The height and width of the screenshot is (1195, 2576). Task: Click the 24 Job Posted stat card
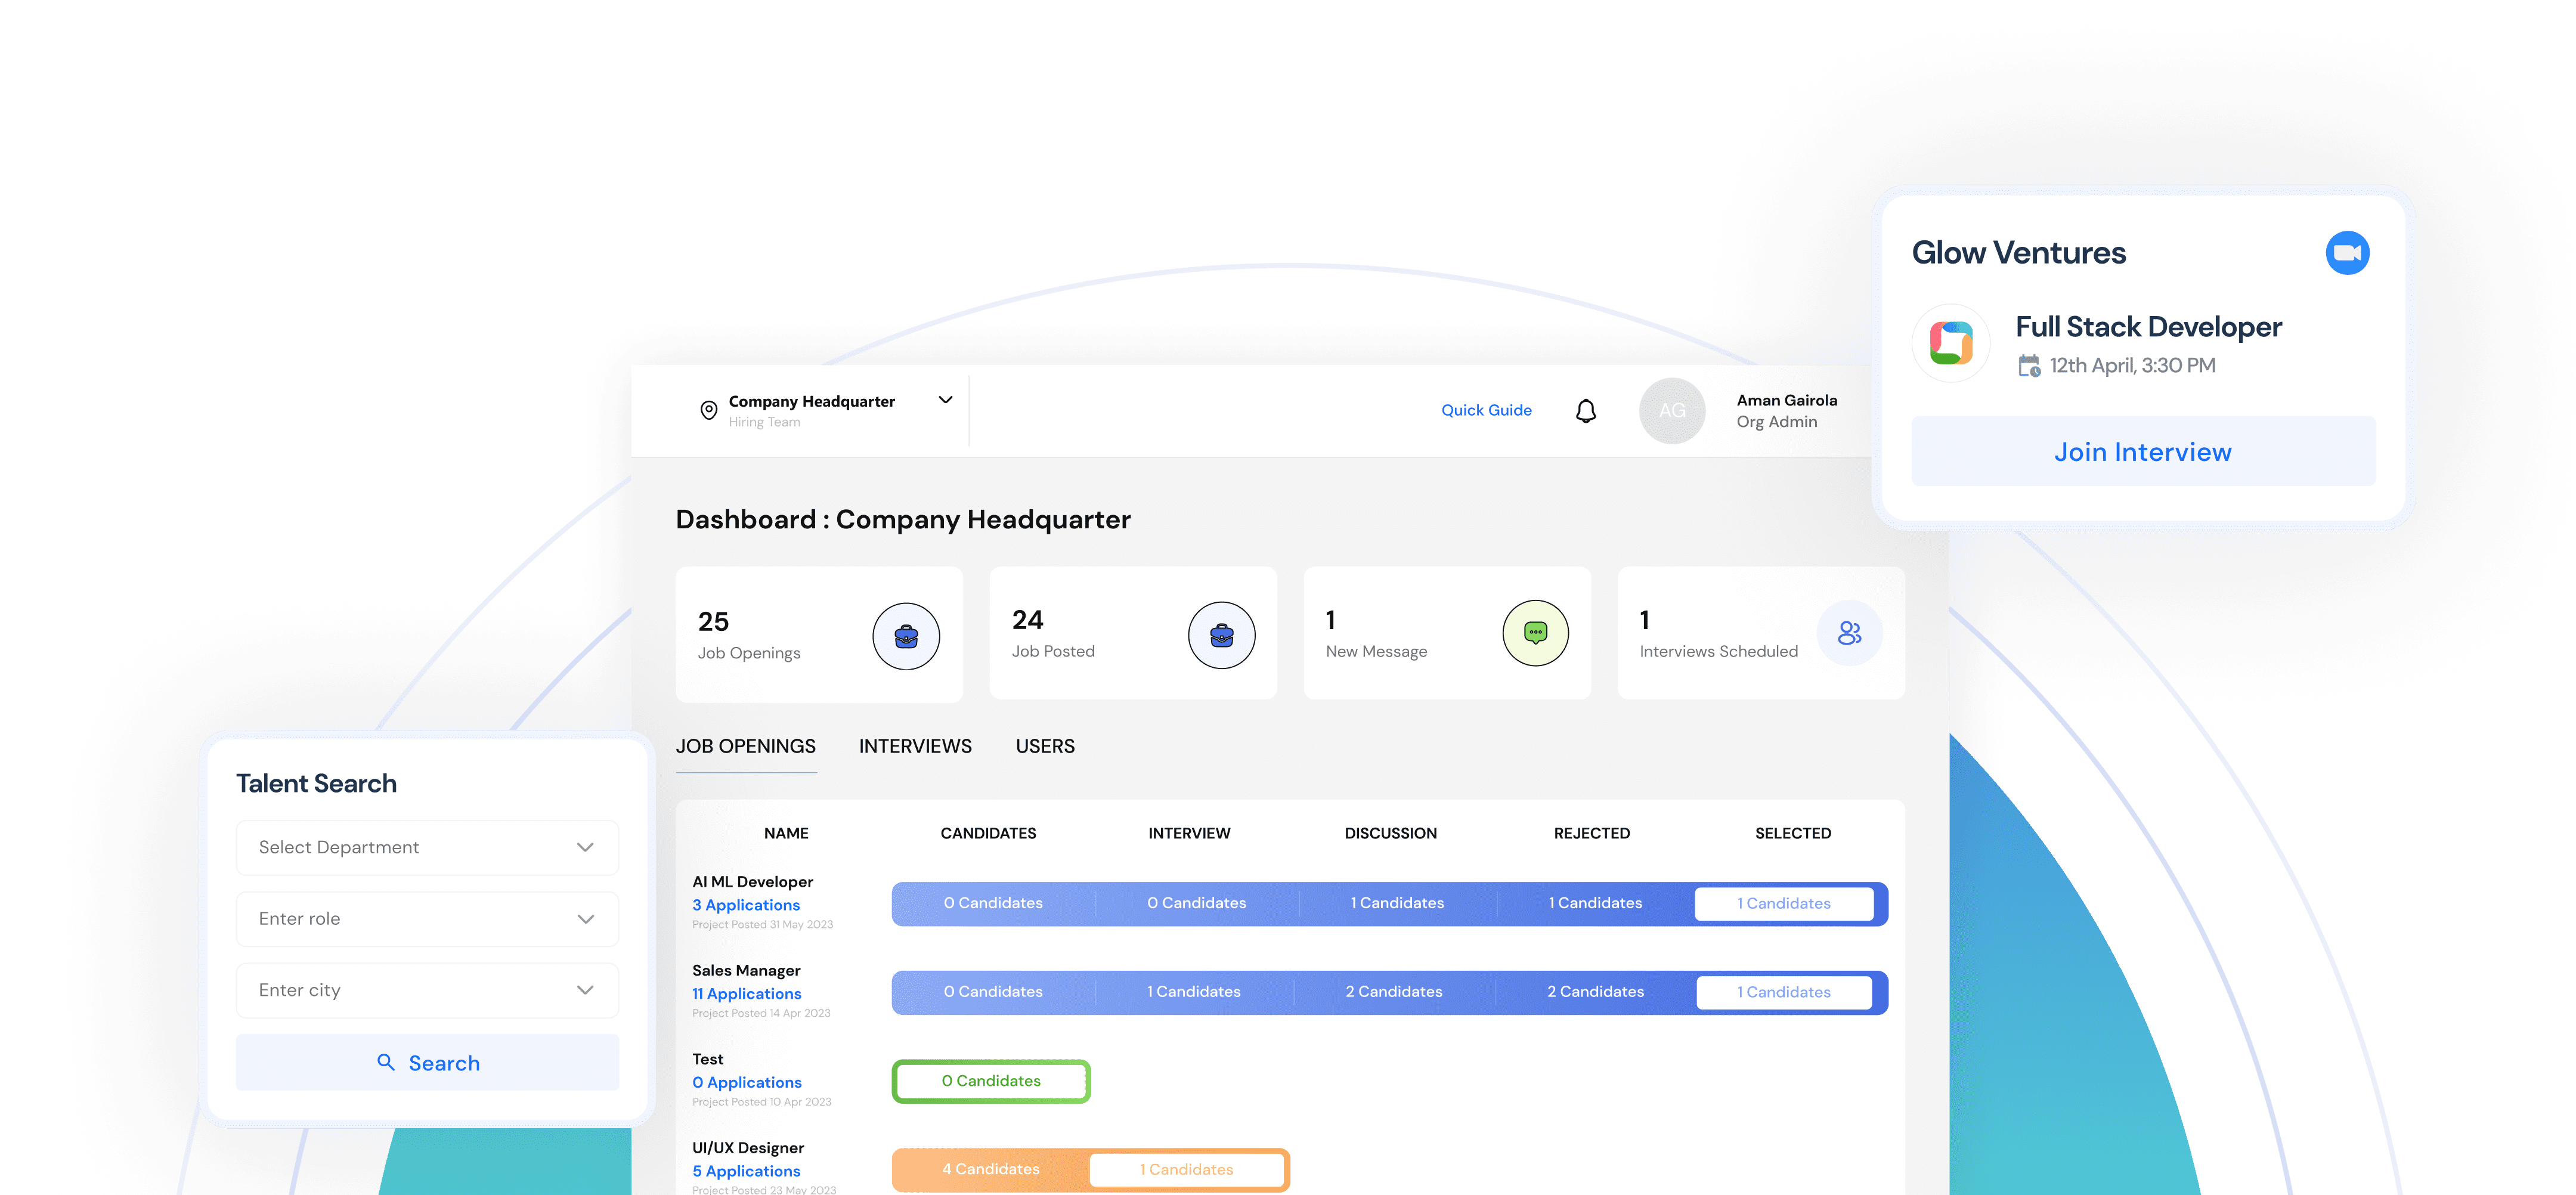(1133, 633)
